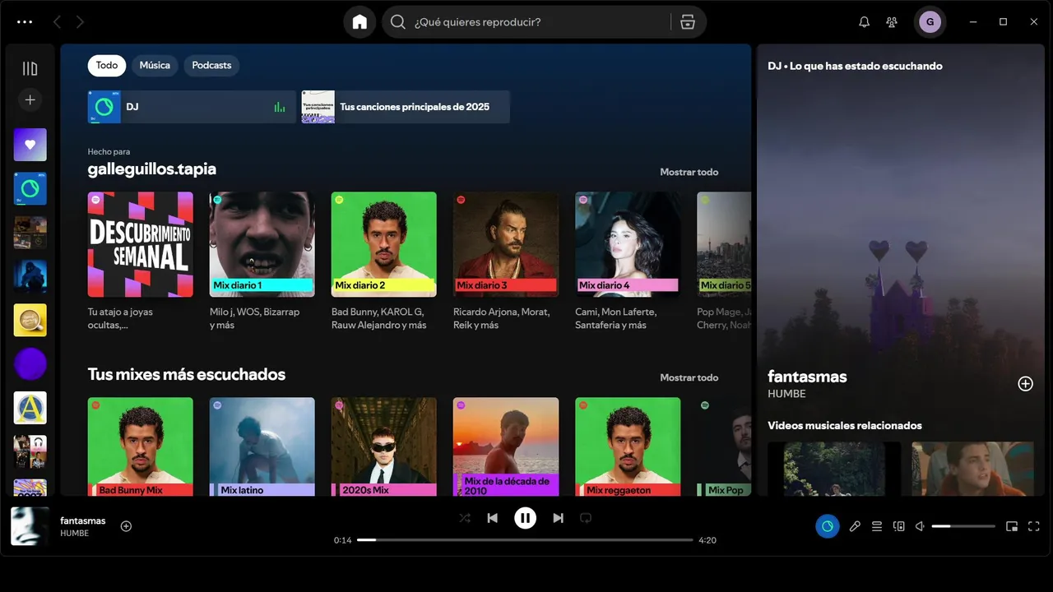Adjust the volume slider
Image resolution: width=1053 pixels, height=592 pixels.
(x=963, y=526)
